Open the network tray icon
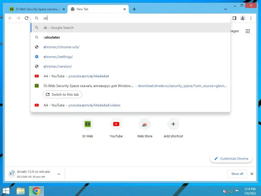 pyautogui.click(x=231, y=191)
